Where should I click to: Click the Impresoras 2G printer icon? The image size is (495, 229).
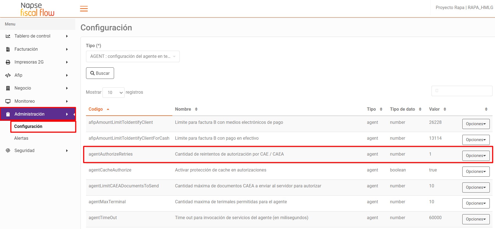8,62
